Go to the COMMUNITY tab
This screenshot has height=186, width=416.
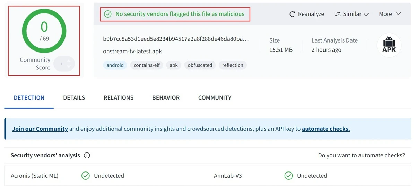click(x=215, y=98)
